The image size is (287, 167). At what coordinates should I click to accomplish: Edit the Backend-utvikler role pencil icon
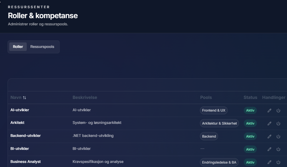coord(269,136)
